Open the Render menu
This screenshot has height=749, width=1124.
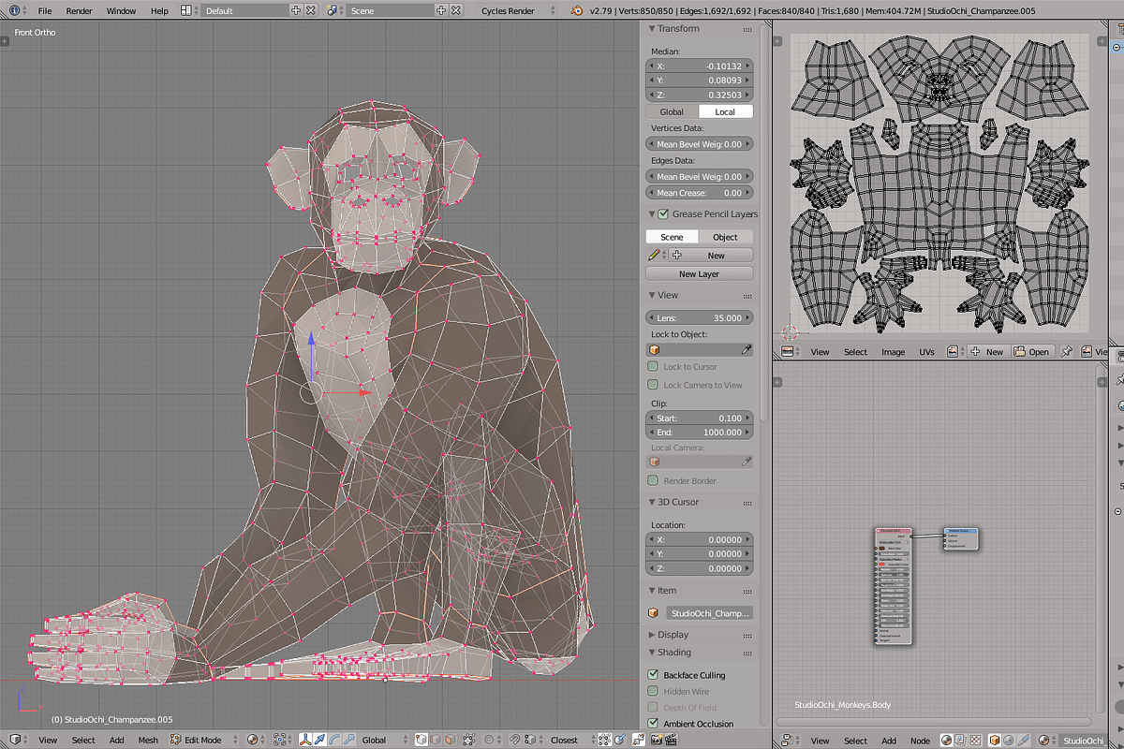79,10
